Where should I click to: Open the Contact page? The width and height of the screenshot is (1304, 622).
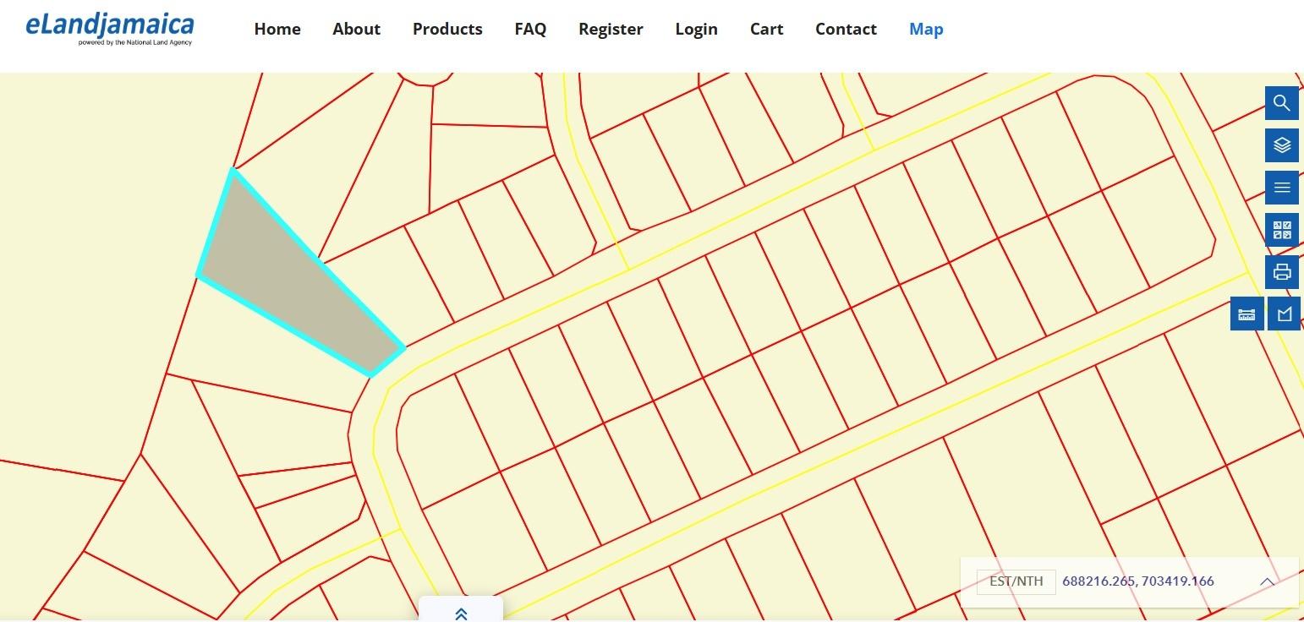tap(846, 29)
